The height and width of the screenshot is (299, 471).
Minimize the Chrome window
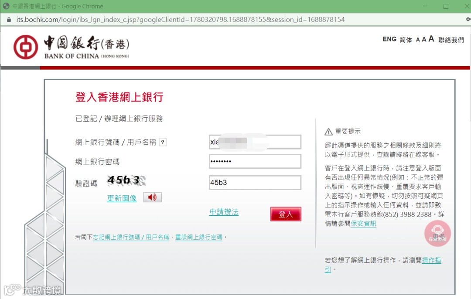point(425,6)
